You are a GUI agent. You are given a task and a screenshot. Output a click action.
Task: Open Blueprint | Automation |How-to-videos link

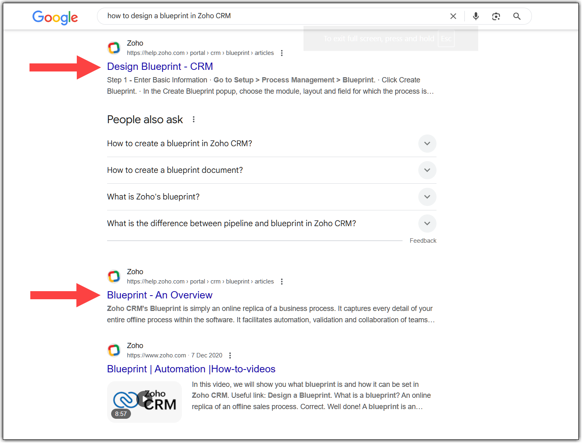[x=191, y=369]
